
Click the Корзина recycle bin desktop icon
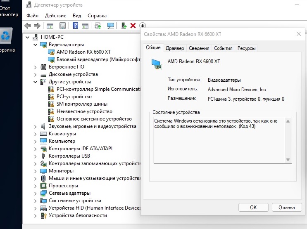coord(6,36)
